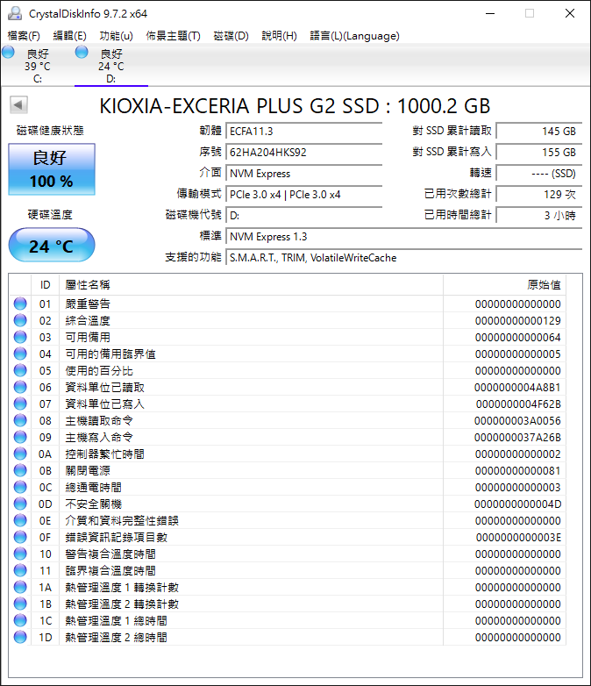This screenshot has height=686, width=591.
Task: Open the 檔案(F) menu
Action: (24, 36)
